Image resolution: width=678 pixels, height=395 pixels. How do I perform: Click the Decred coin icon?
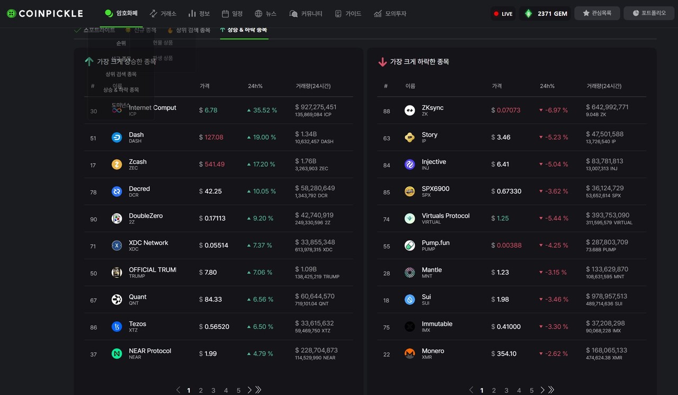(117, 192)
